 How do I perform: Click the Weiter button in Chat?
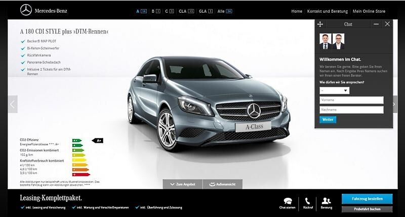coord(328,120)
